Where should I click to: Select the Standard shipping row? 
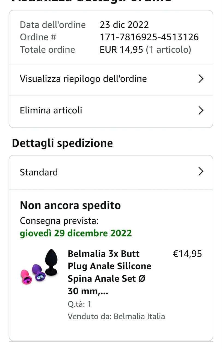point(39,172)
